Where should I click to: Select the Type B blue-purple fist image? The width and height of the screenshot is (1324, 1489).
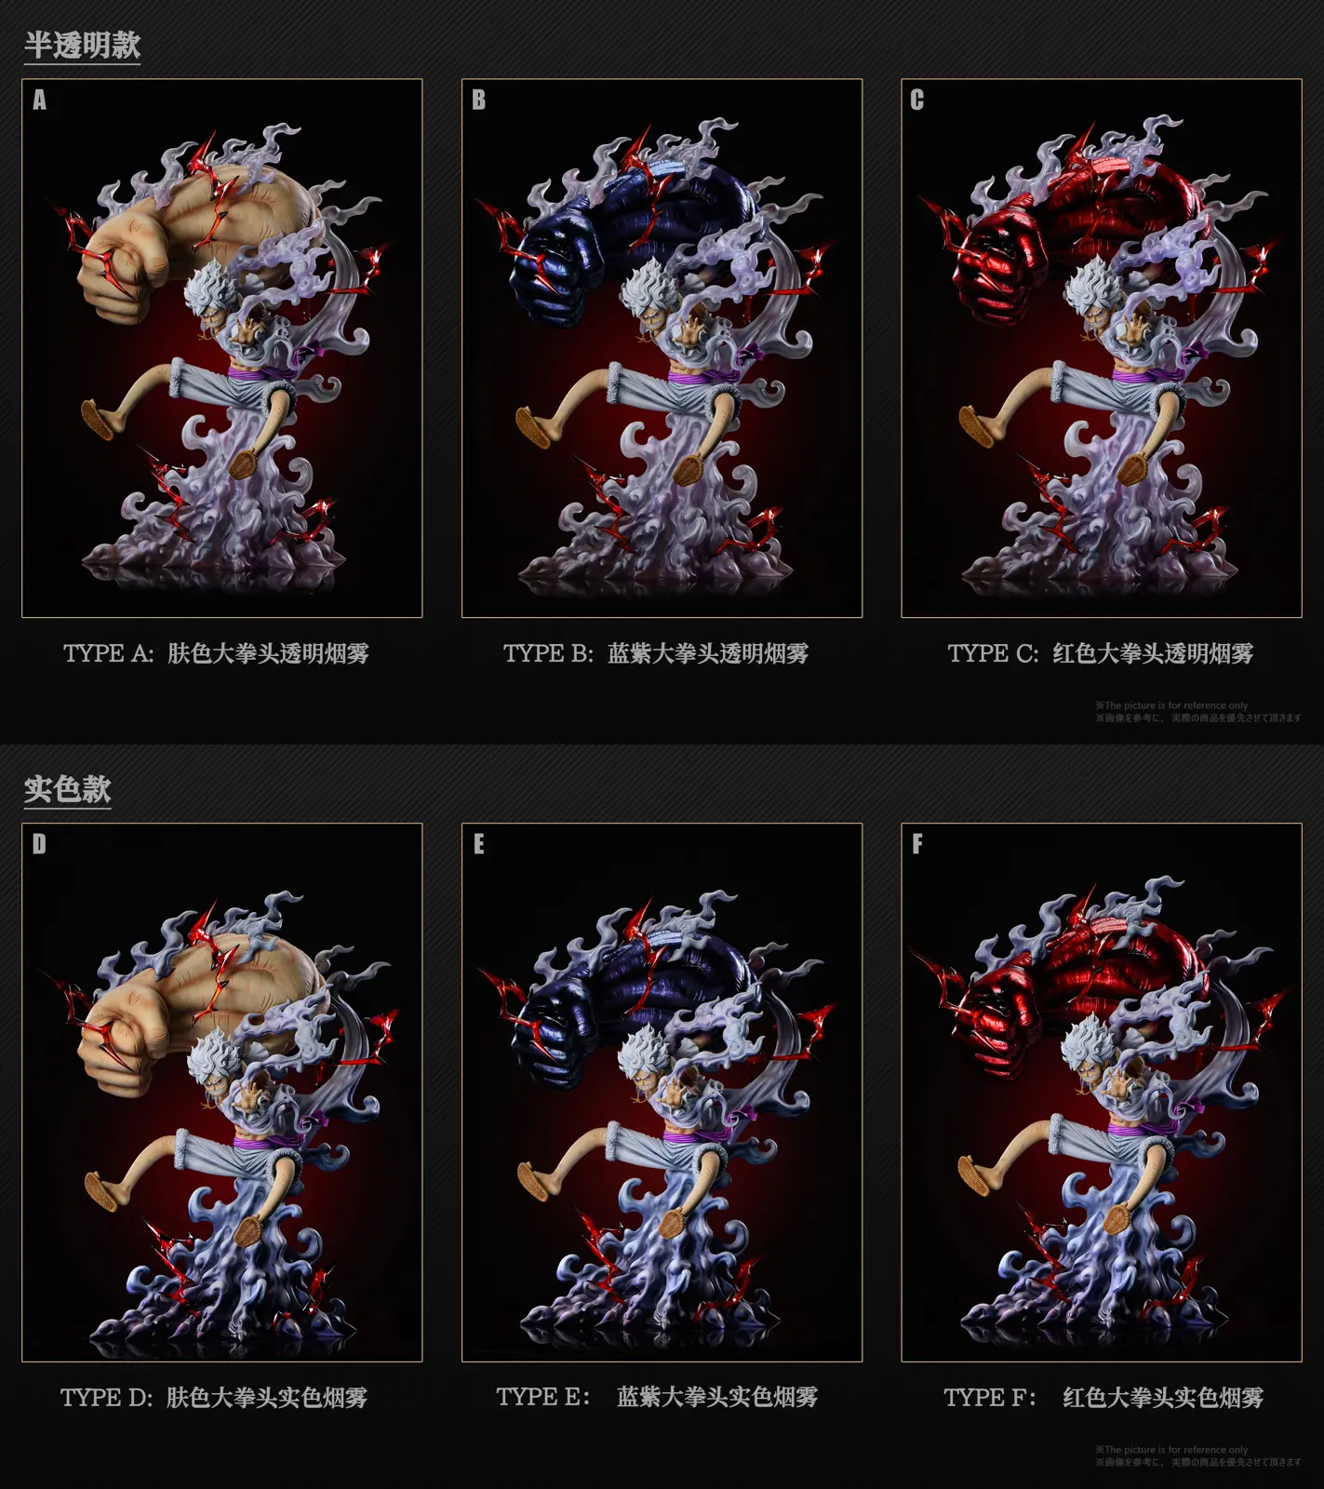[x=662, y=348]
